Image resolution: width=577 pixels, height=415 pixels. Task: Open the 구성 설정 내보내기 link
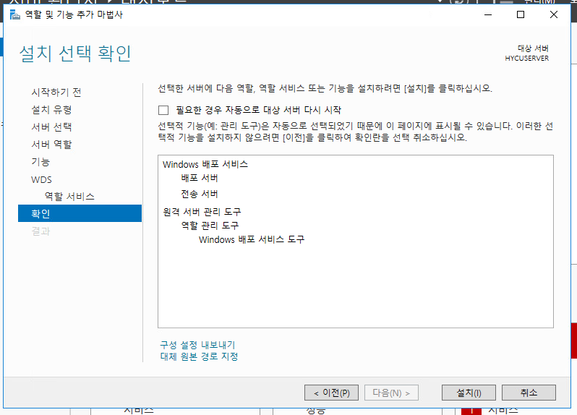click(x=197, y=345)
